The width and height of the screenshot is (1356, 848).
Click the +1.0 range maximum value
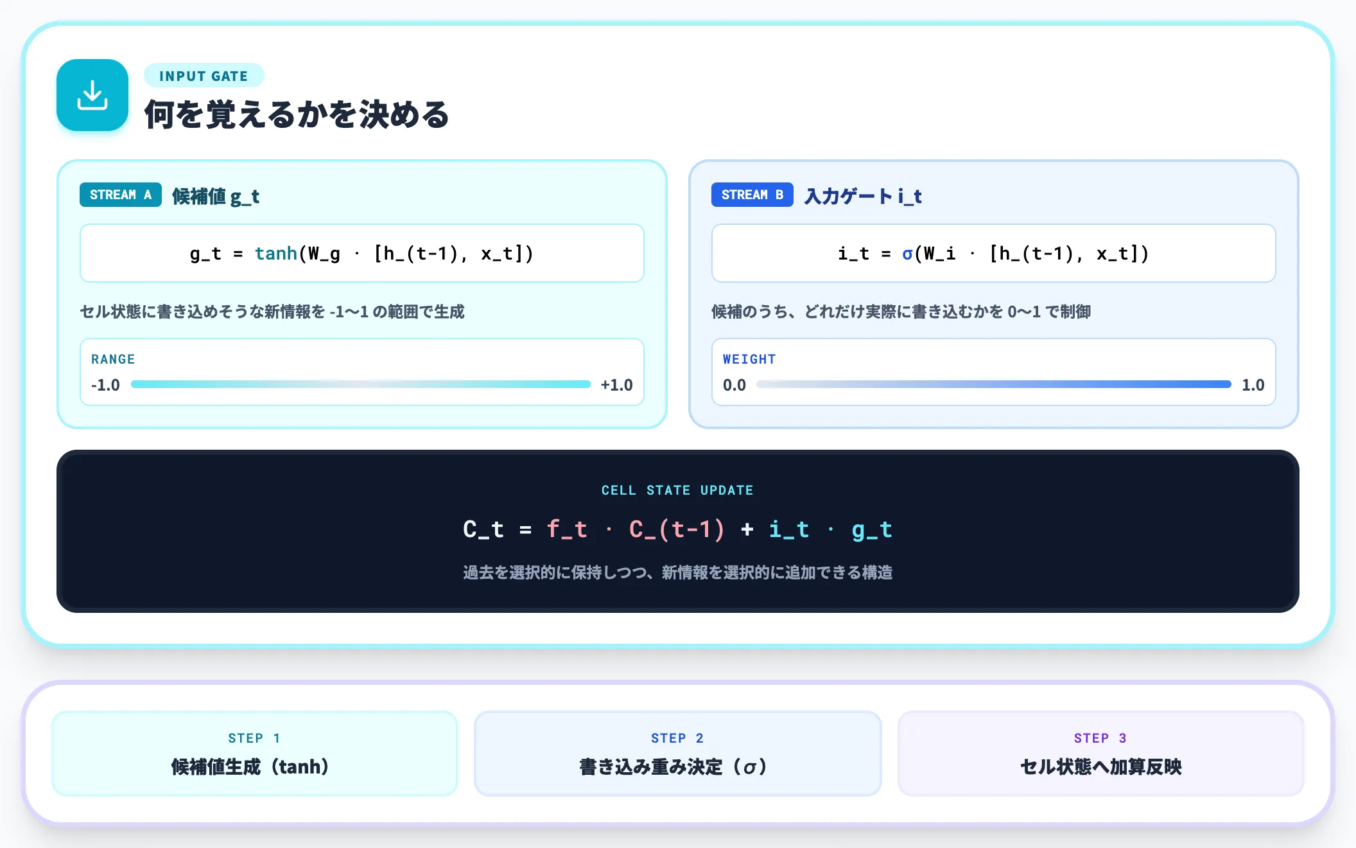(x=616, y=385)
